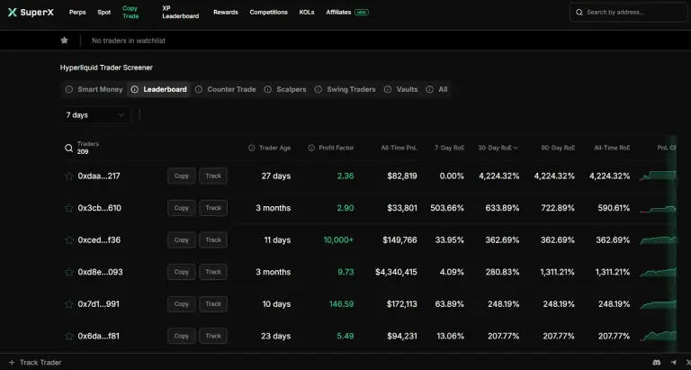Open the Telegram icon in footer

[673, 363]
